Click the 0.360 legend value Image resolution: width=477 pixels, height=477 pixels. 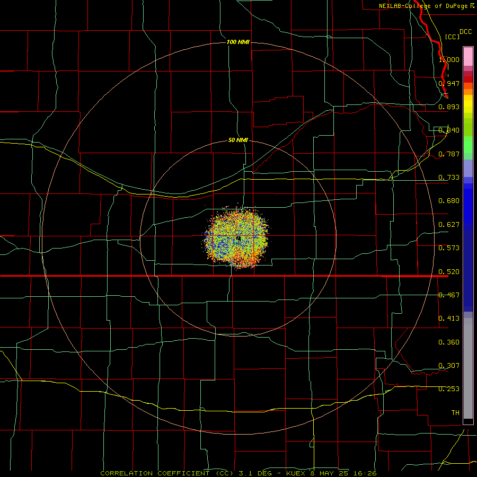(449, 342)
